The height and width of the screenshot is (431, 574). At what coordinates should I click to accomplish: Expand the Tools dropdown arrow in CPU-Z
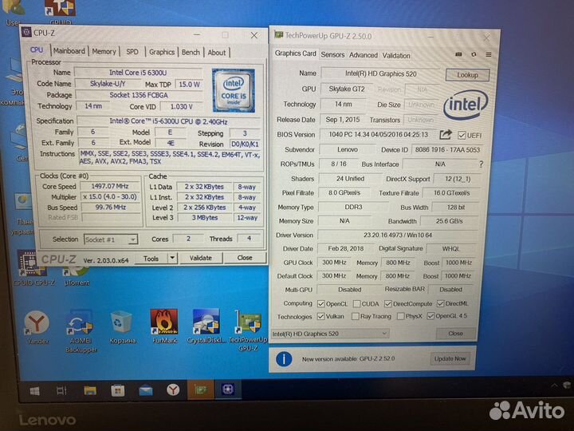(x=172, y=259)
